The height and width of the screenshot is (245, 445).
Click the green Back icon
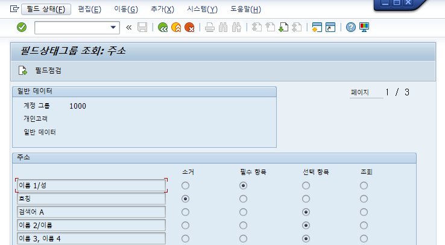coord(163,28)
